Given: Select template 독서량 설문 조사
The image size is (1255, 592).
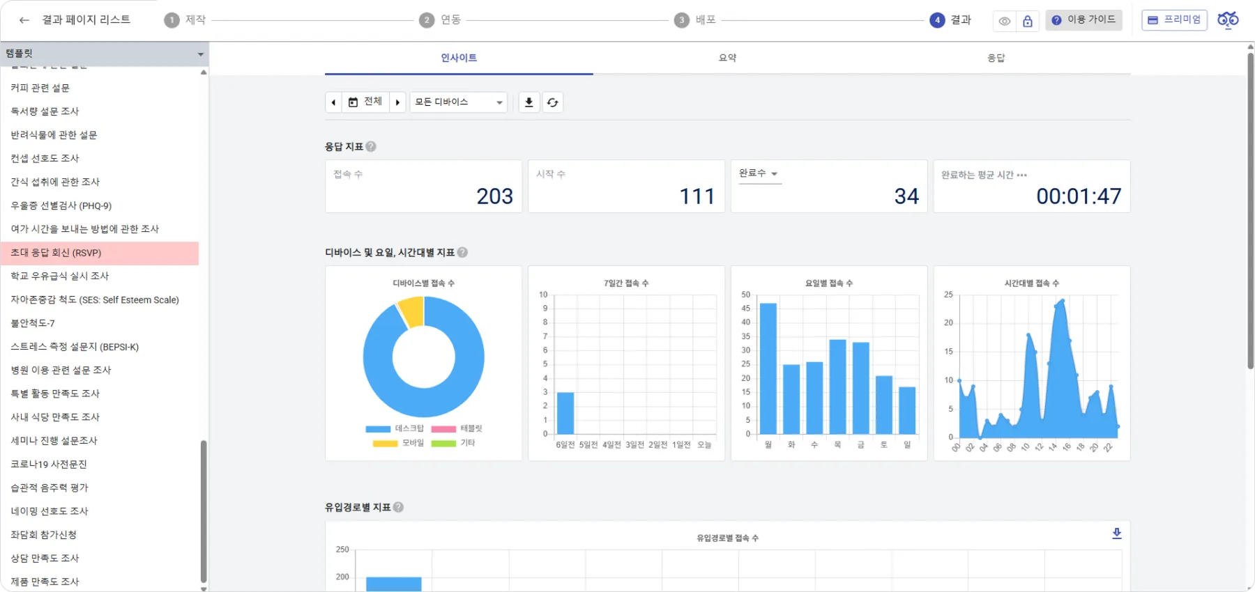Looking at the screenshot, I should 100,111.
